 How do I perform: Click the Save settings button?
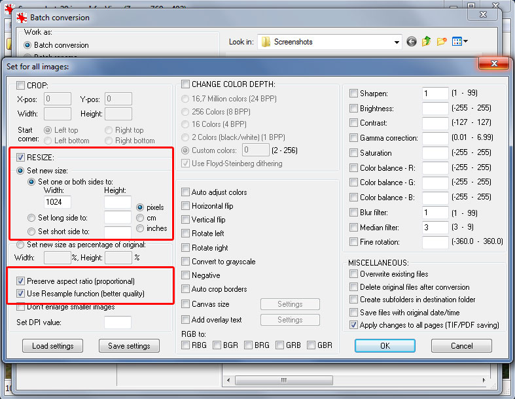129,346
